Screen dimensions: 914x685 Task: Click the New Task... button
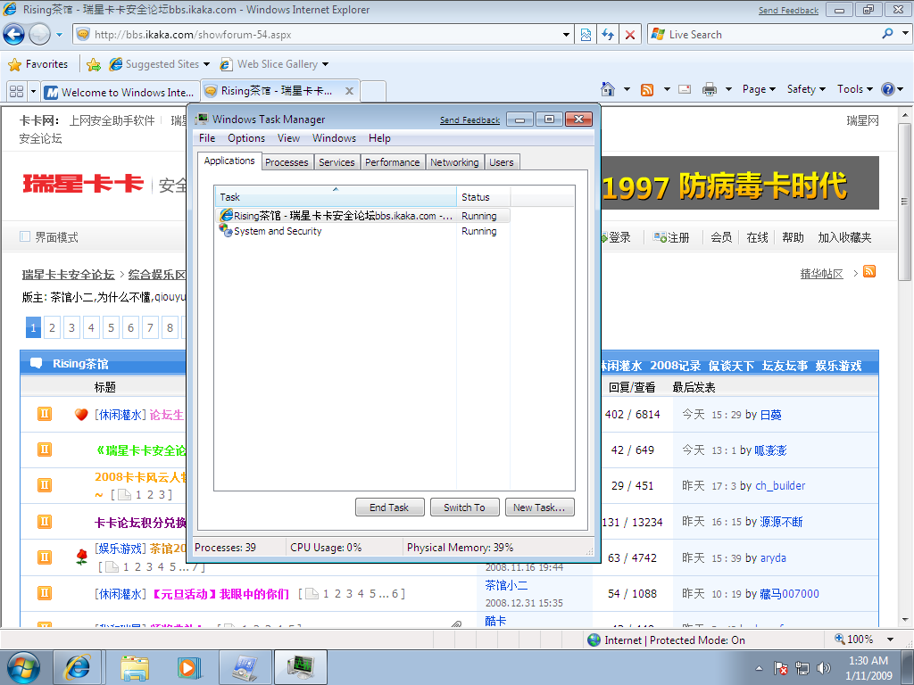point(539,508)
